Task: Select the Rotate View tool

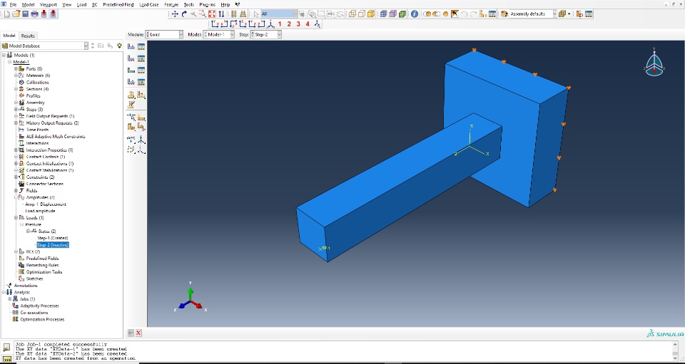Action: 184,14
